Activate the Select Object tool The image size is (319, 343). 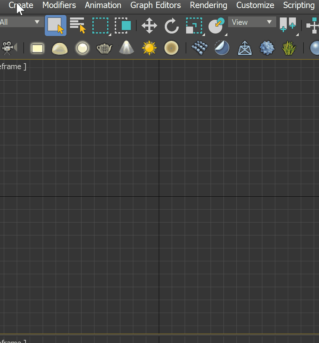[x=55, y=25]
